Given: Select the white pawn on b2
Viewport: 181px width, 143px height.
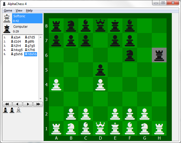Looking at the screenshot, I should (71, 114).
